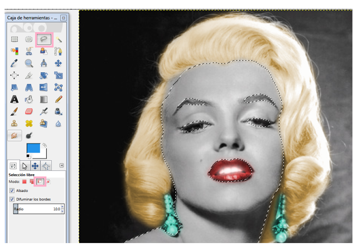
Task: Select the Paths tool
Action: point(58,51)
